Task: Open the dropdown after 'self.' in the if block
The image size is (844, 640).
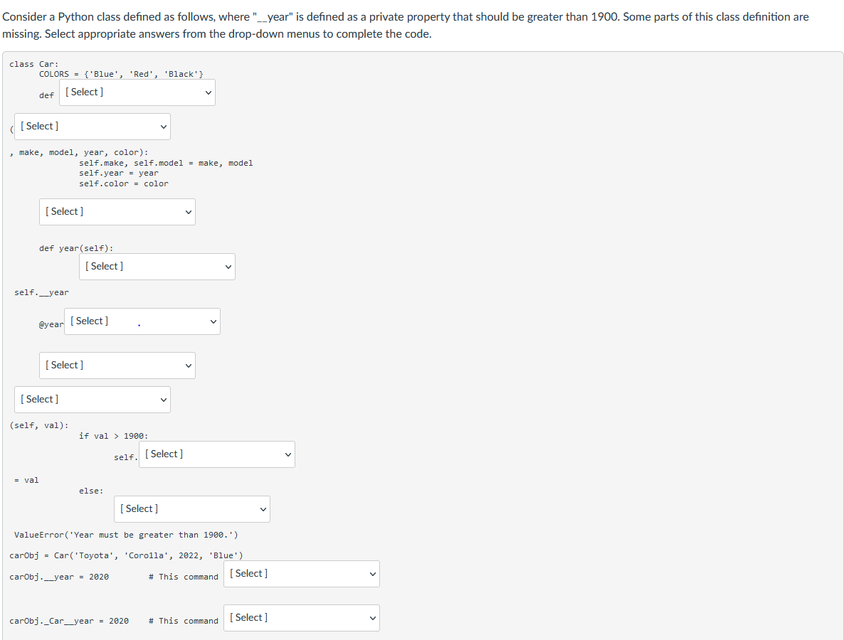Action: 217,454
